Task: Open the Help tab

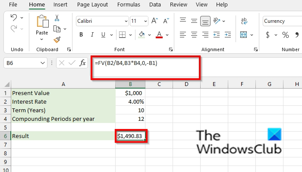Action: pos(222,5)
